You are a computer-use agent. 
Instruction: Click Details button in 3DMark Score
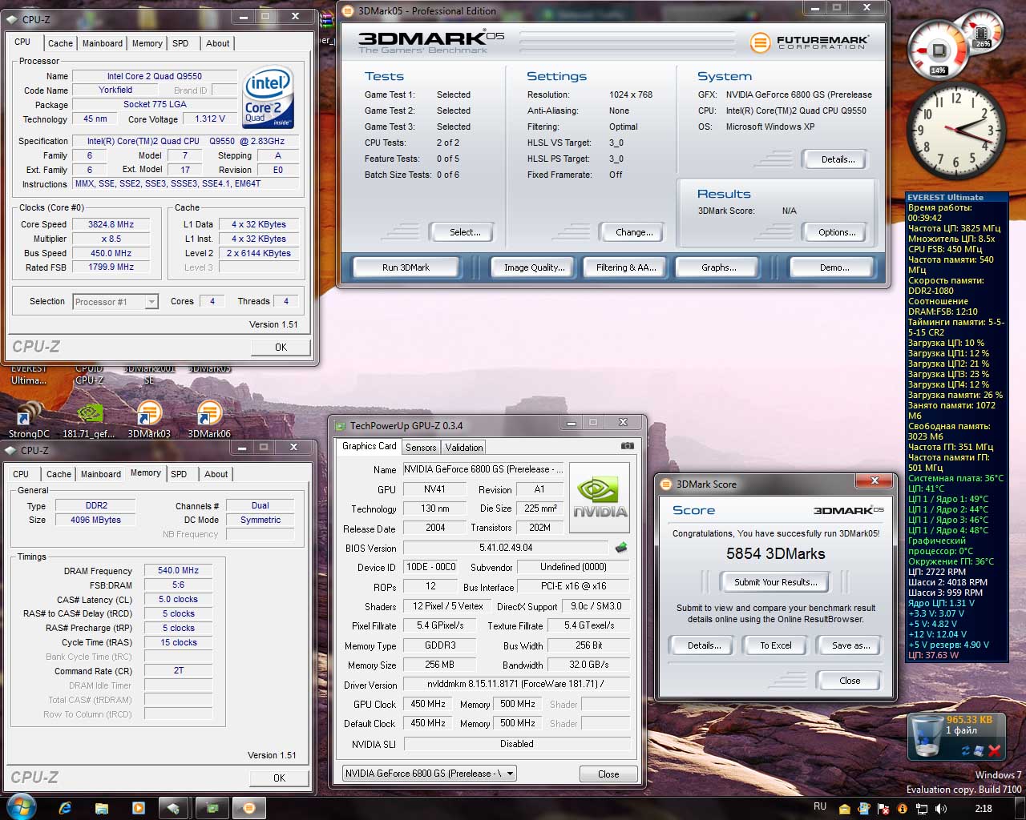tap(704, 645)
